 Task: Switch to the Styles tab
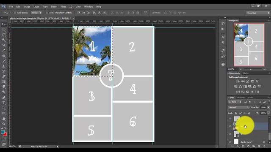[x=246, y=73]
